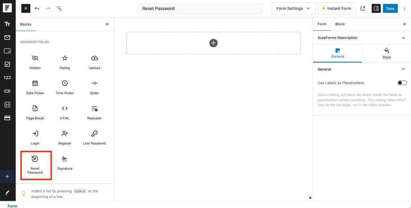The image size is (411, 208).
Task: Select the payment card icon in sidebar
Action: (x=7, y=118)
